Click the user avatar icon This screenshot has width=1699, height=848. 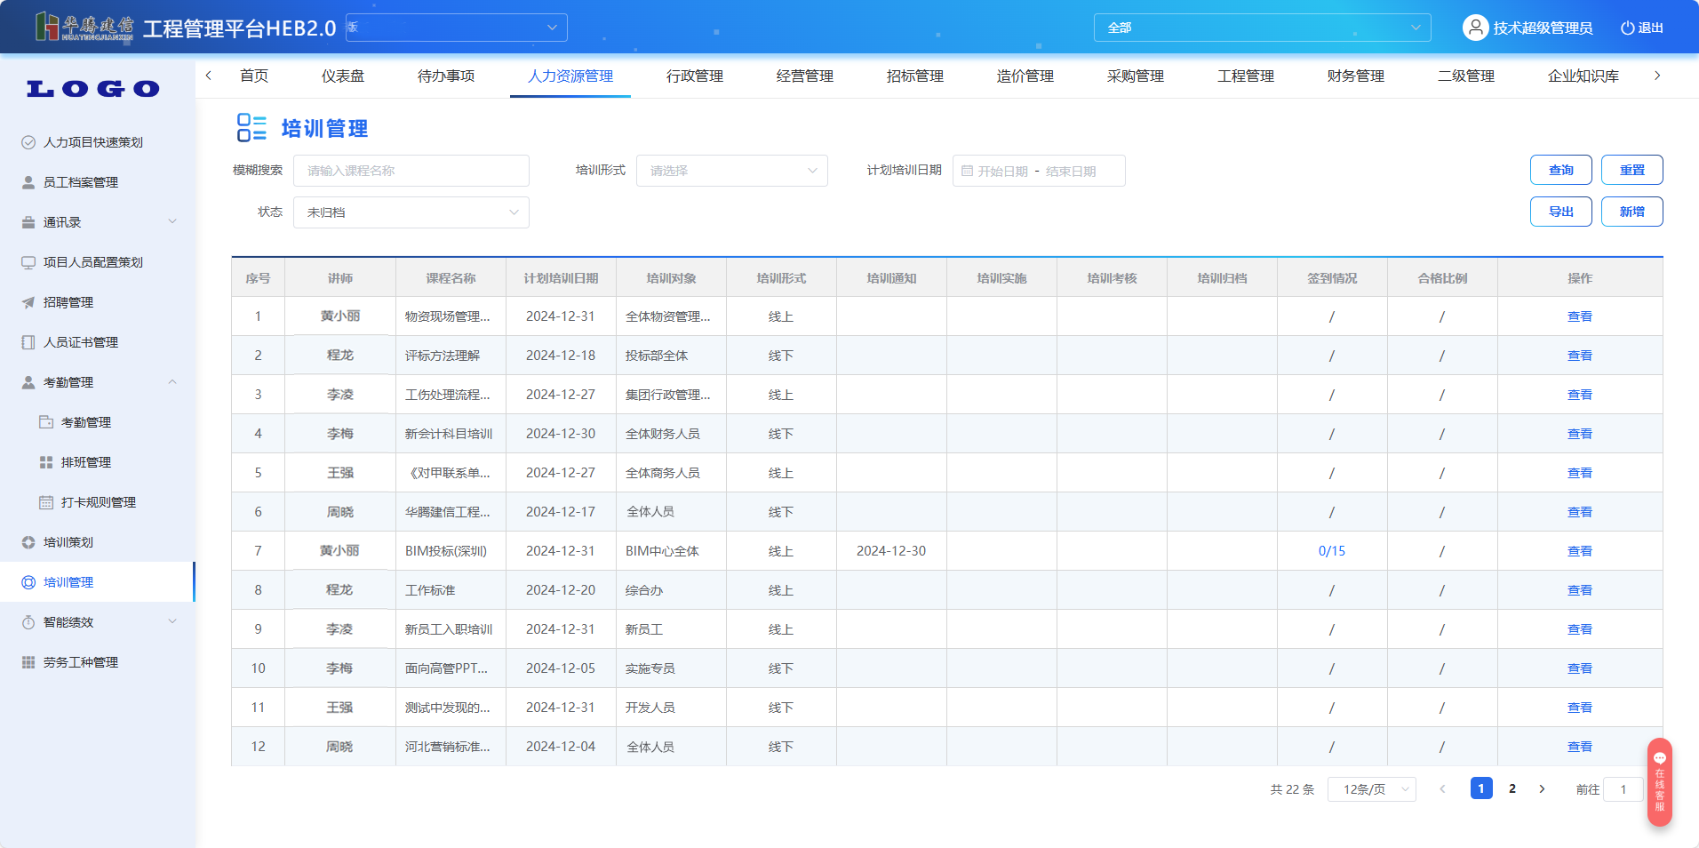click(1475, 28)
